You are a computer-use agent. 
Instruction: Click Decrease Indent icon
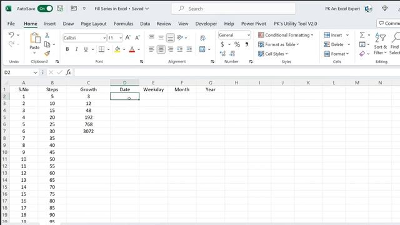[180, 49]
